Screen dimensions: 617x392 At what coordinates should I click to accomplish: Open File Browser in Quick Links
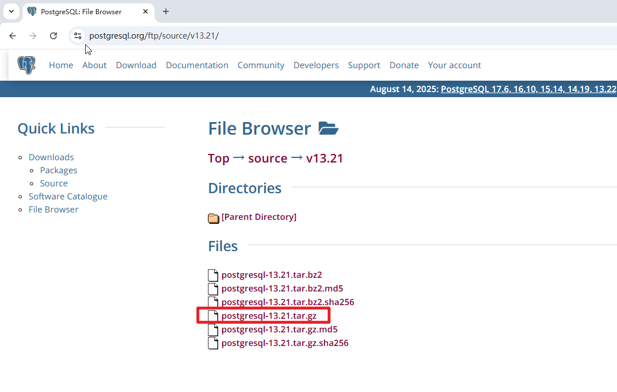tap(53, 210)
